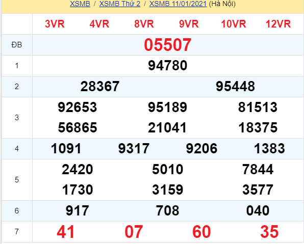Click third prize number 18375
The height and width of the screenshot is (244, 304).
[x=258, y=128]
